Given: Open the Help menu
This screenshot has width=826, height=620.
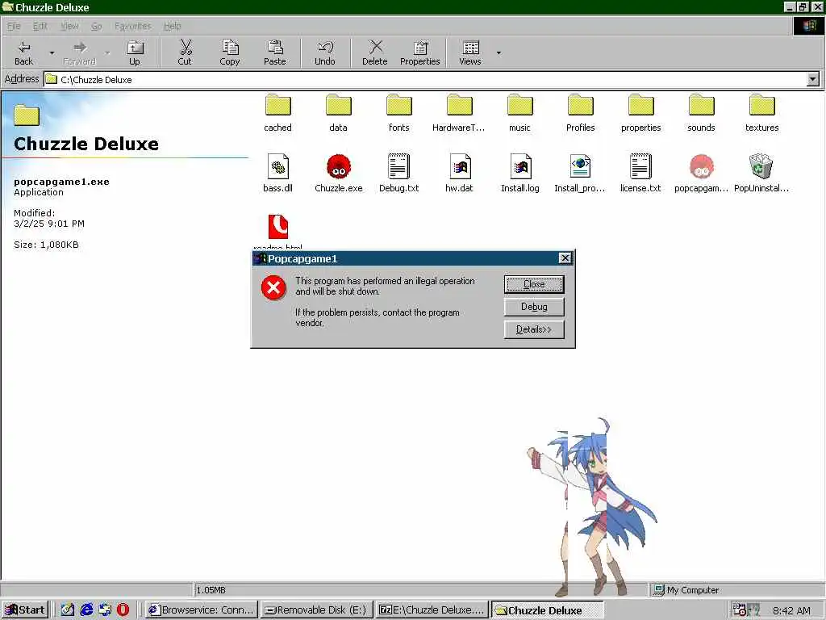Looking at the screenshot, I should [x=173, y=26].
